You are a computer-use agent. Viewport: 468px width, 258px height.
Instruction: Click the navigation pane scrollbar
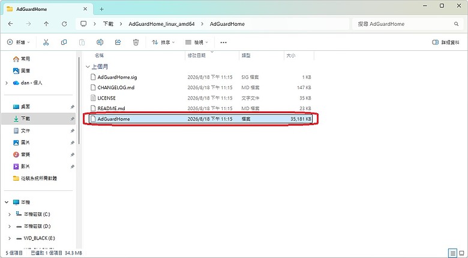79,101
